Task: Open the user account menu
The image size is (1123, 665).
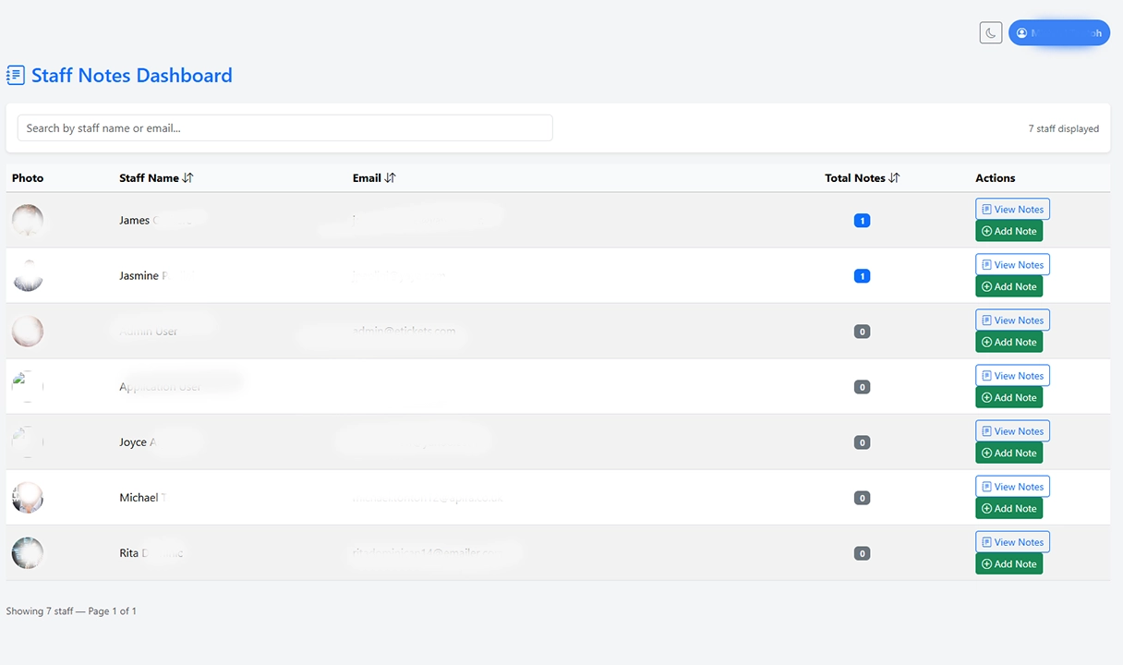Action: click(x=1058, y=33)
